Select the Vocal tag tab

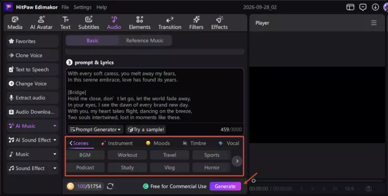click(229, 143)
